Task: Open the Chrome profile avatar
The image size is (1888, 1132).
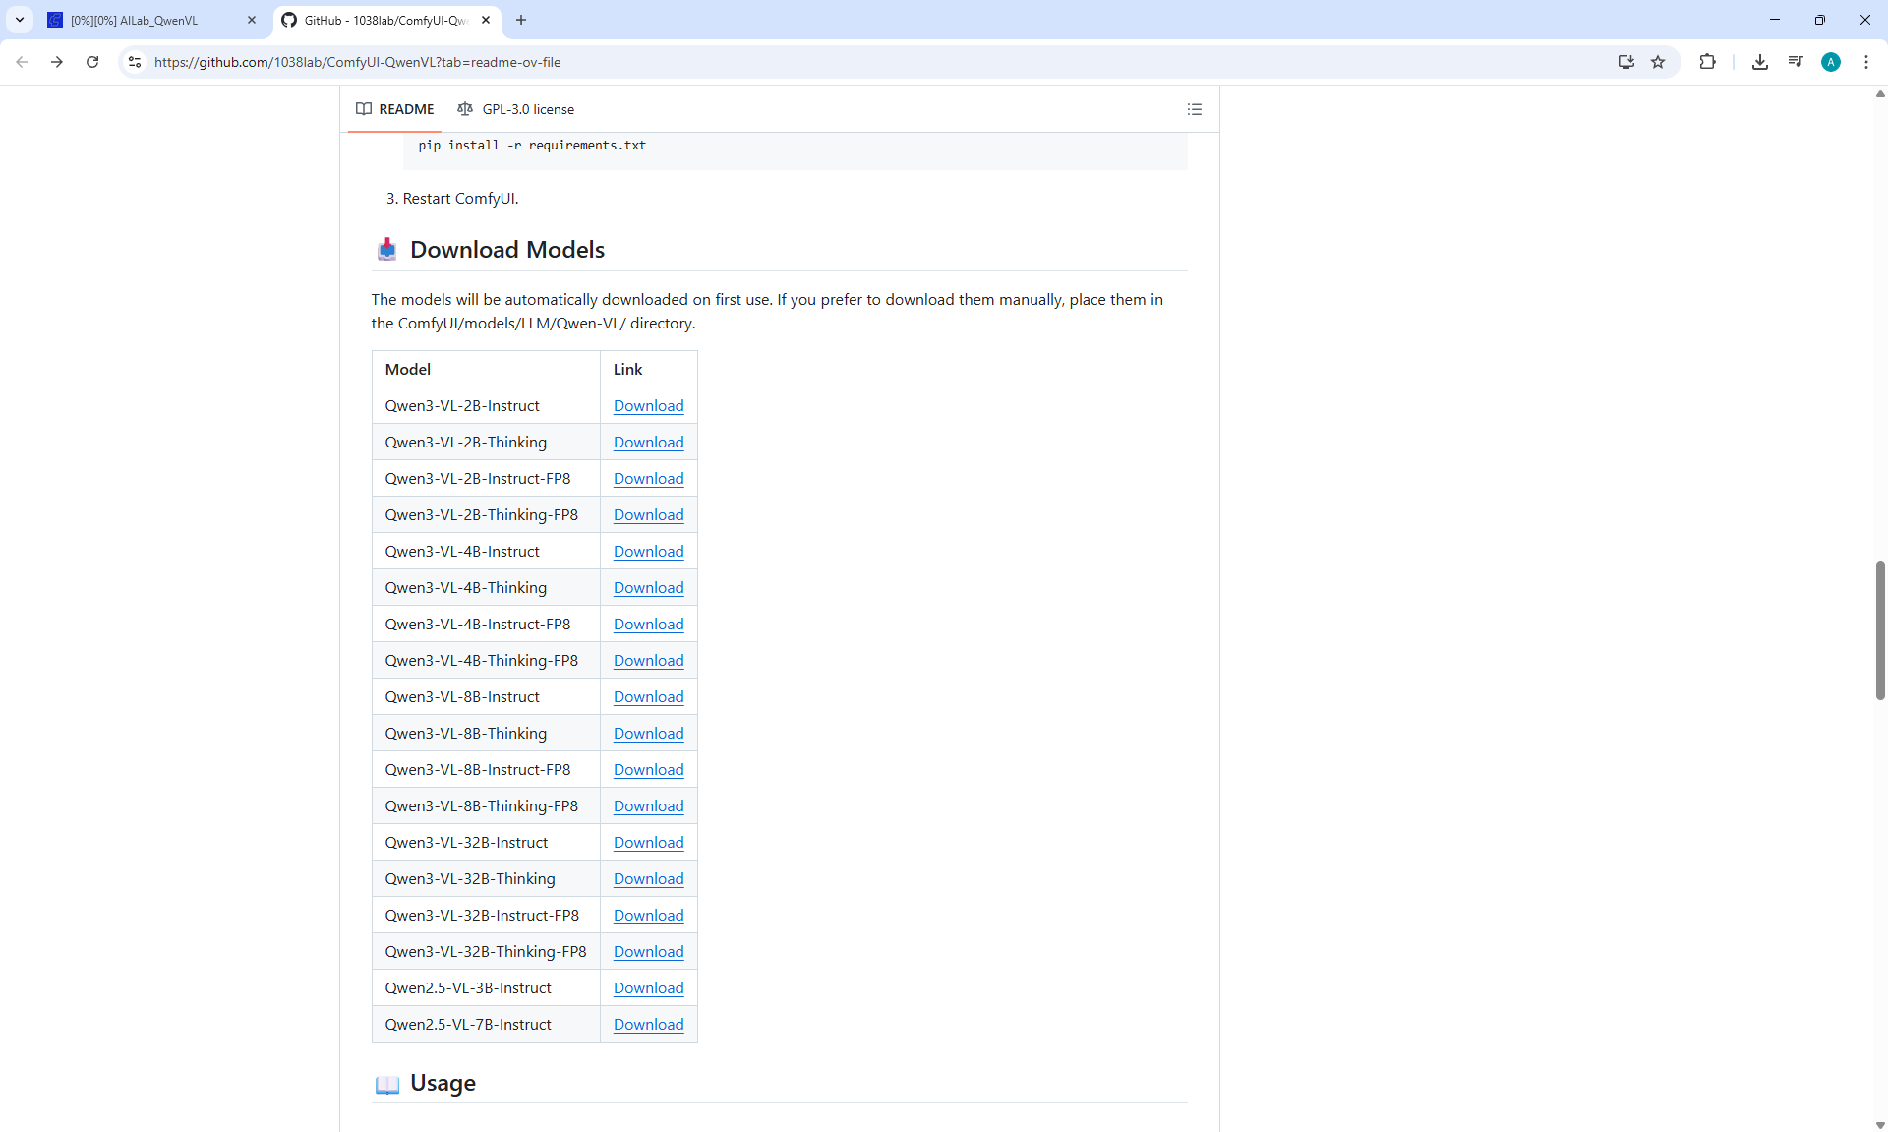Action: pos(1830,62)
